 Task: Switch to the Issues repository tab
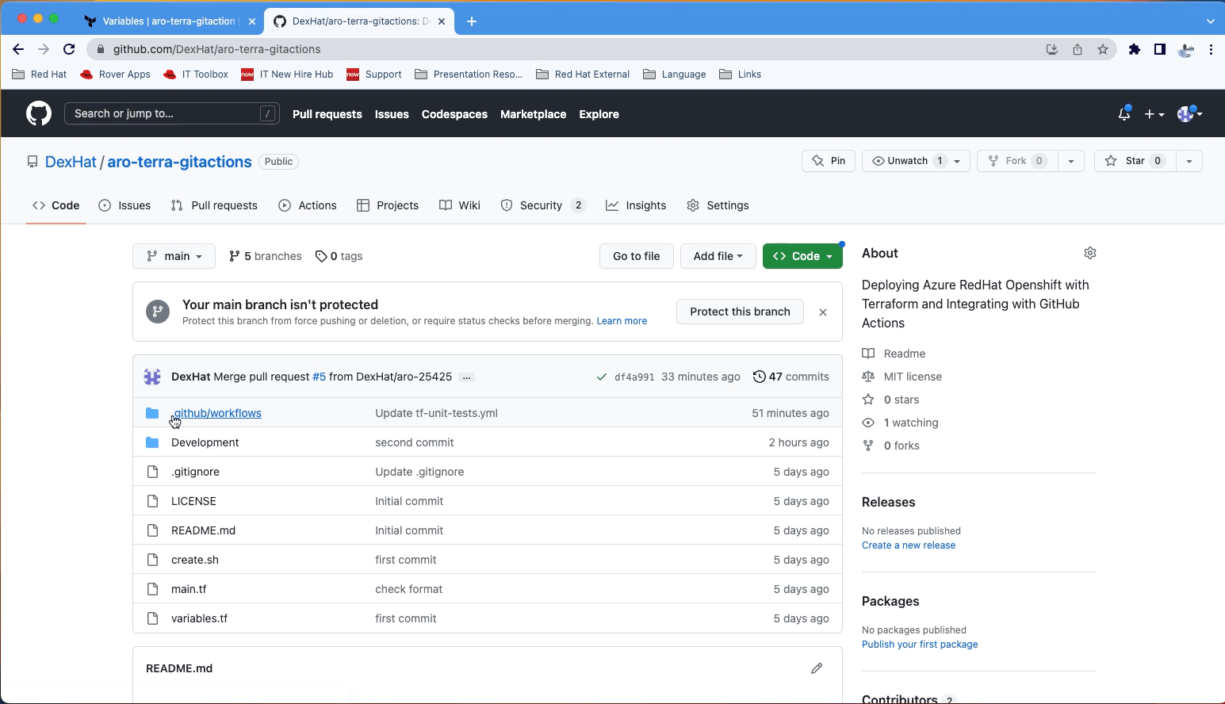pyautogui.click(x=124, y=205)
